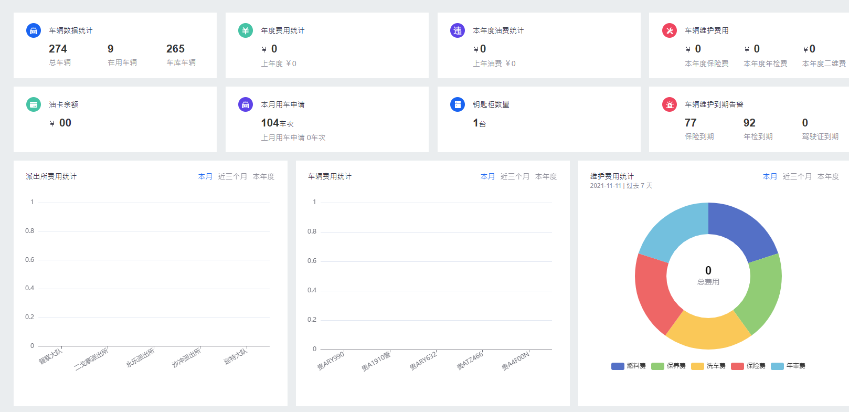Select 近三个月 tab in 派出所费用统计
This screenshot has width=849, height=412.
232,176
